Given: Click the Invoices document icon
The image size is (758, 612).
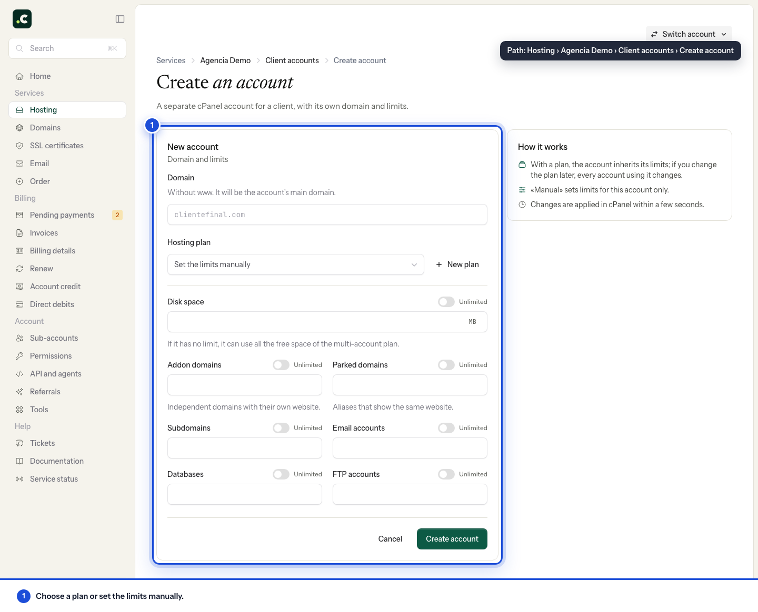Looking at the screenshot, I should pyautogui.click(x=19, y=233).
